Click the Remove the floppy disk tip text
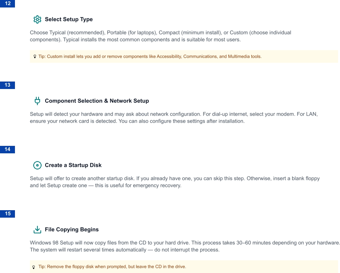The image size is (340, 273). tap(112, 267)
